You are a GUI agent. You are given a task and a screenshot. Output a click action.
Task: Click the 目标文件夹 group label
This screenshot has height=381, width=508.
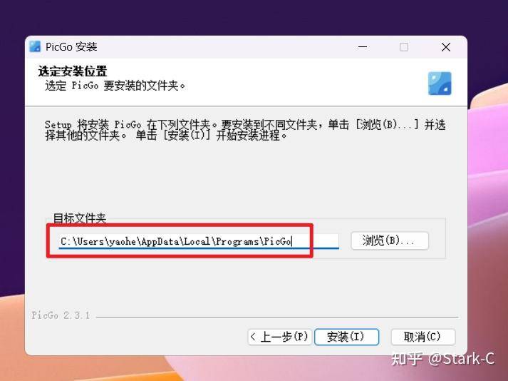(79, 218)
